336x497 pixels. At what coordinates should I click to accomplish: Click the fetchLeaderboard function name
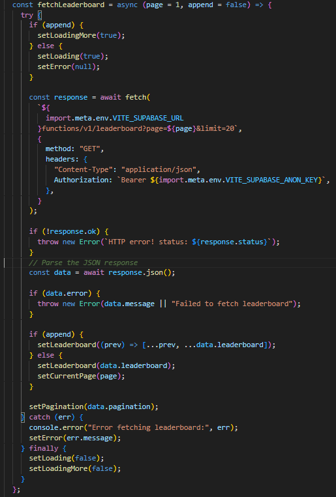click(x=71, y=5)
